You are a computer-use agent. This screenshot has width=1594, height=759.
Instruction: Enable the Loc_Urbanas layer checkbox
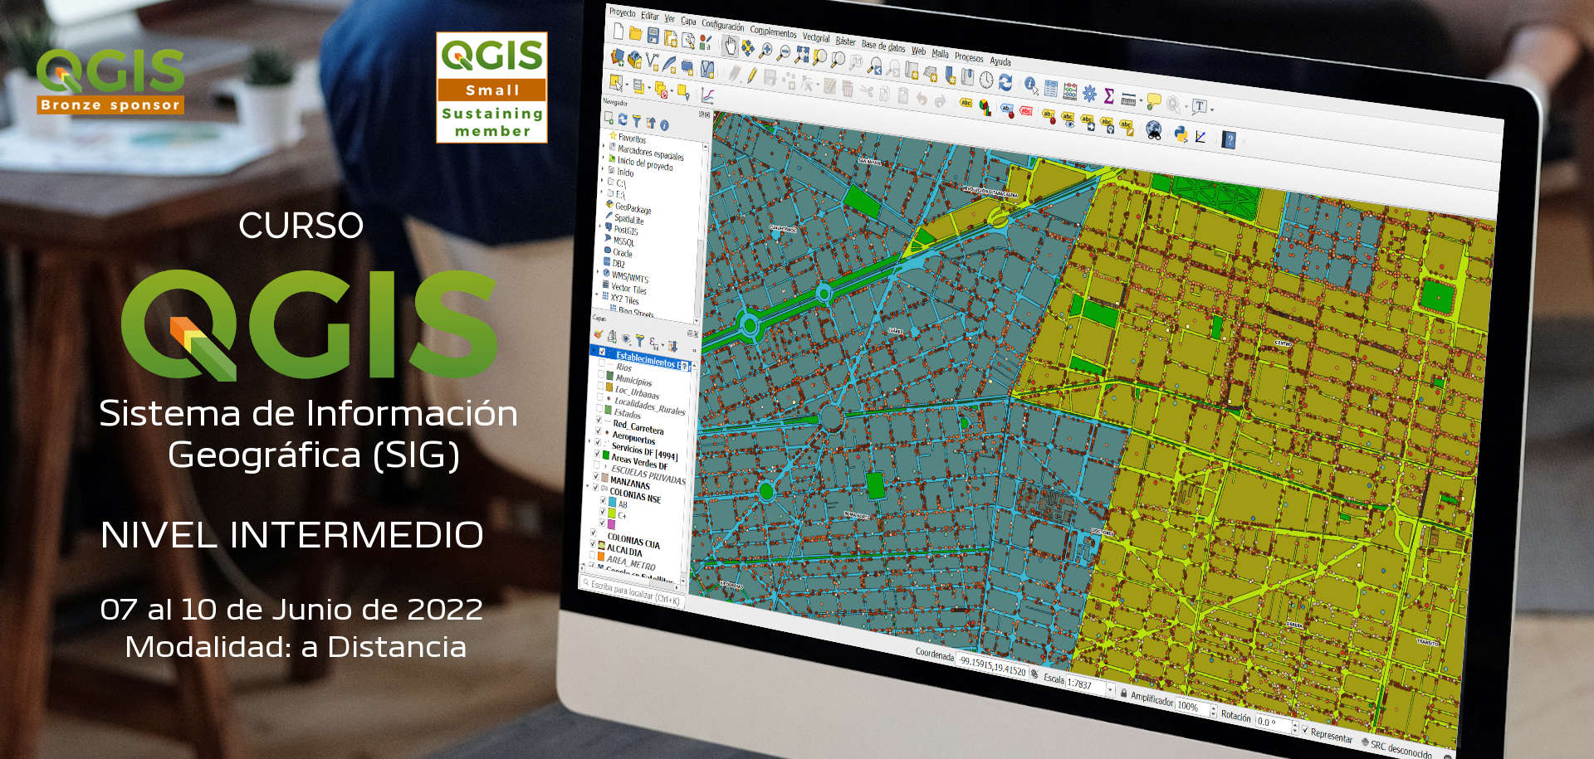[601, 386]
